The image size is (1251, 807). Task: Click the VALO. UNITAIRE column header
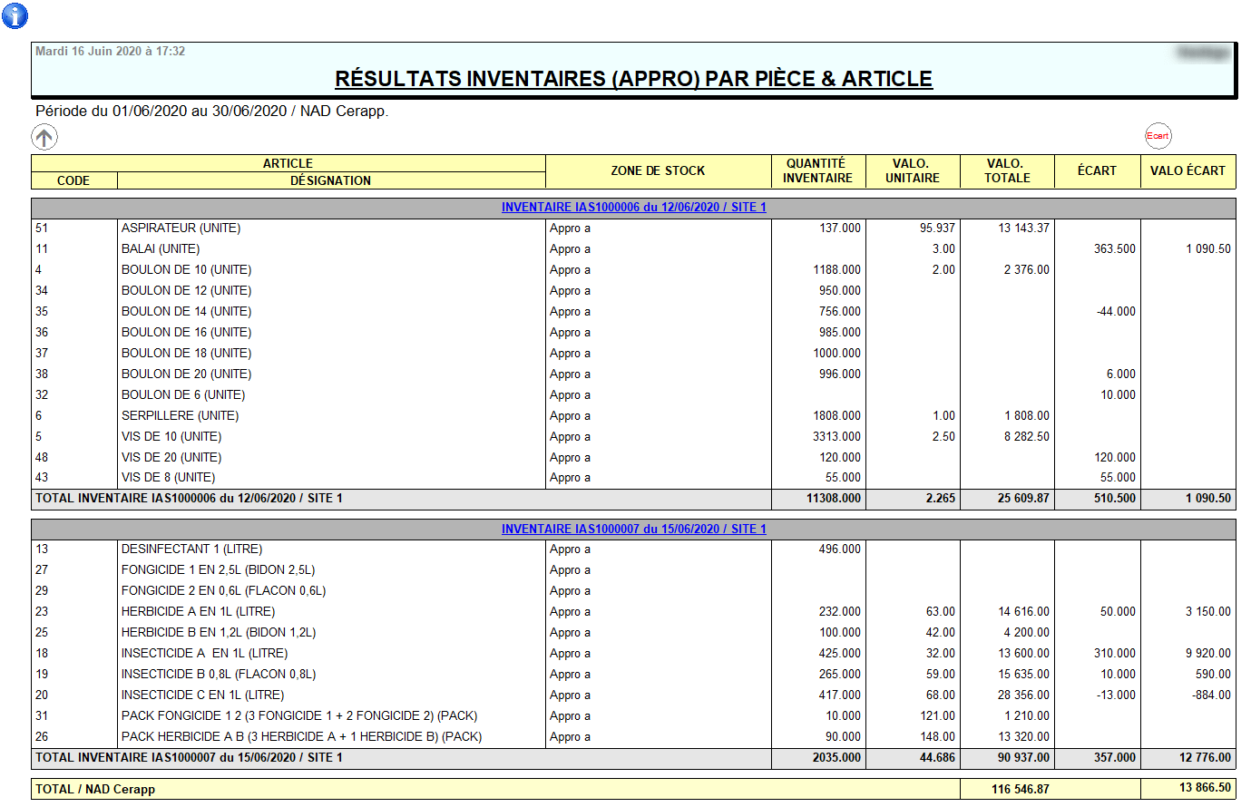(912, 170)
